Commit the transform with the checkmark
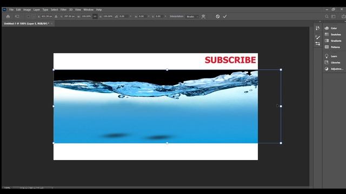The width and height of the screenshot is (346, 194). pyautogui.click(x=225, y=17)
